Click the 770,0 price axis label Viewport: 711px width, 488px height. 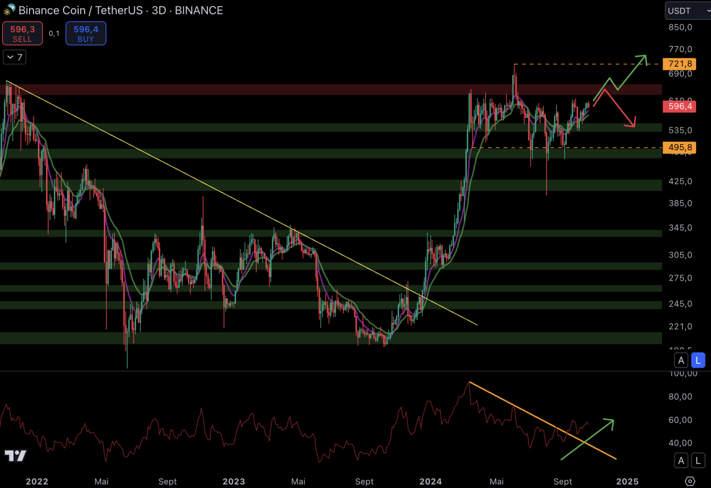(x=680, y=49)
